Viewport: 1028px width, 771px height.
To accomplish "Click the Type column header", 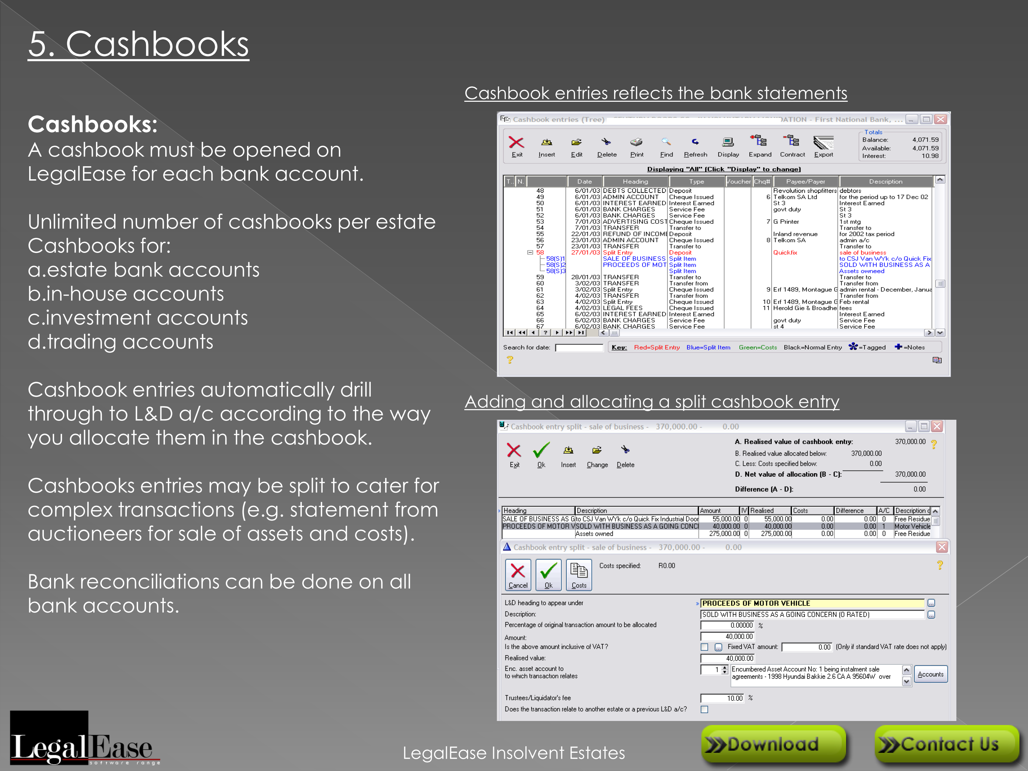I will click(x=697, y=182).
